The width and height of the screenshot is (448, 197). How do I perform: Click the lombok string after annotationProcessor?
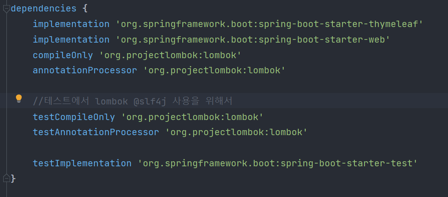click(214, 71)
